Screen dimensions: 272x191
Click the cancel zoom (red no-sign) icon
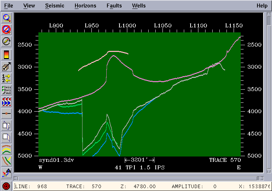(7, 30)
